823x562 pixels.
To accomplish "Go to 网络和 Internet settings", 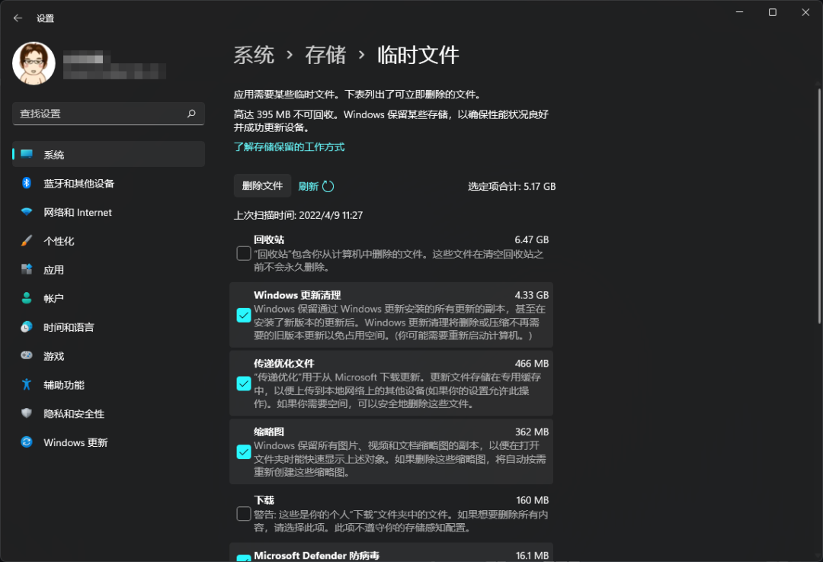I will click(x=109, y=212).
